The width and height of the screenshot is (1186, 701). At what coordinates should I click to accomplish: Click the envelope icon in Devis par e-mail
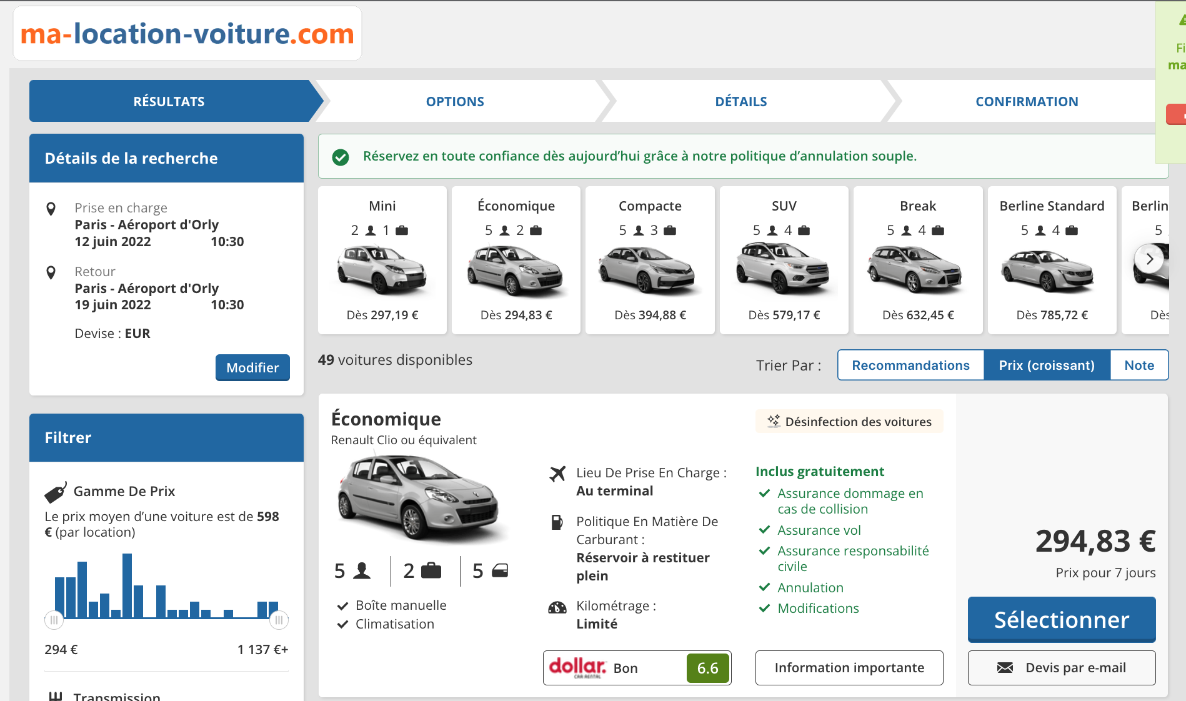1005,668
